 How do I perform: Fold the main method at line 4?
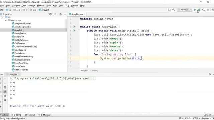(79, 31)
